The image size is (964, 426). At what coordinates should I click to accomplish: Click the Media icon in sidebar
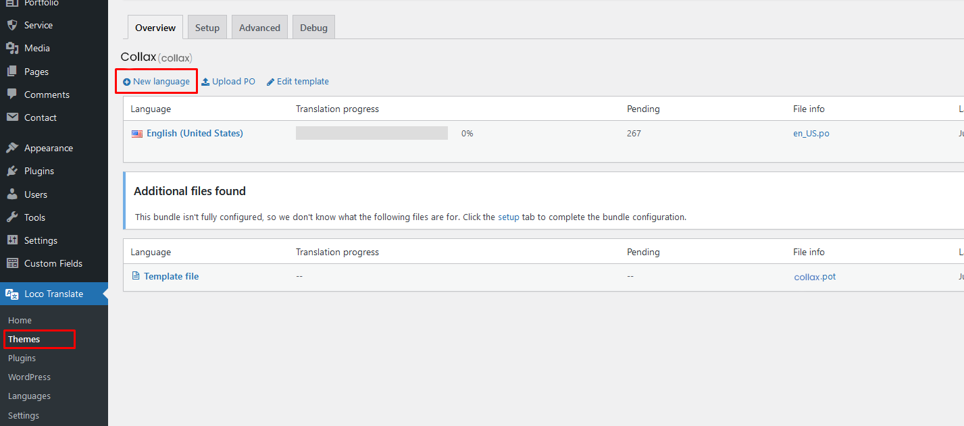click(12, 49)
